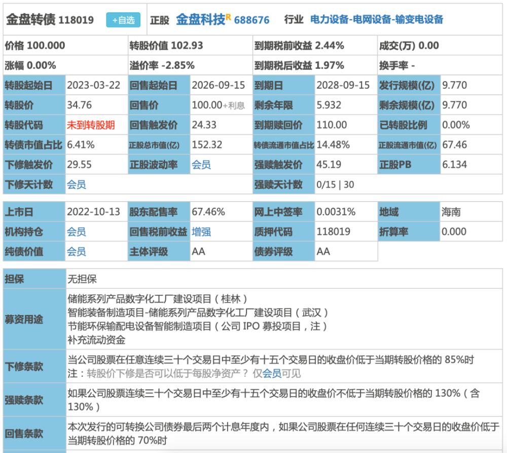507x453 pixels.
Task: Click the 回售条款 header cell
Action: tap(34, 434)
